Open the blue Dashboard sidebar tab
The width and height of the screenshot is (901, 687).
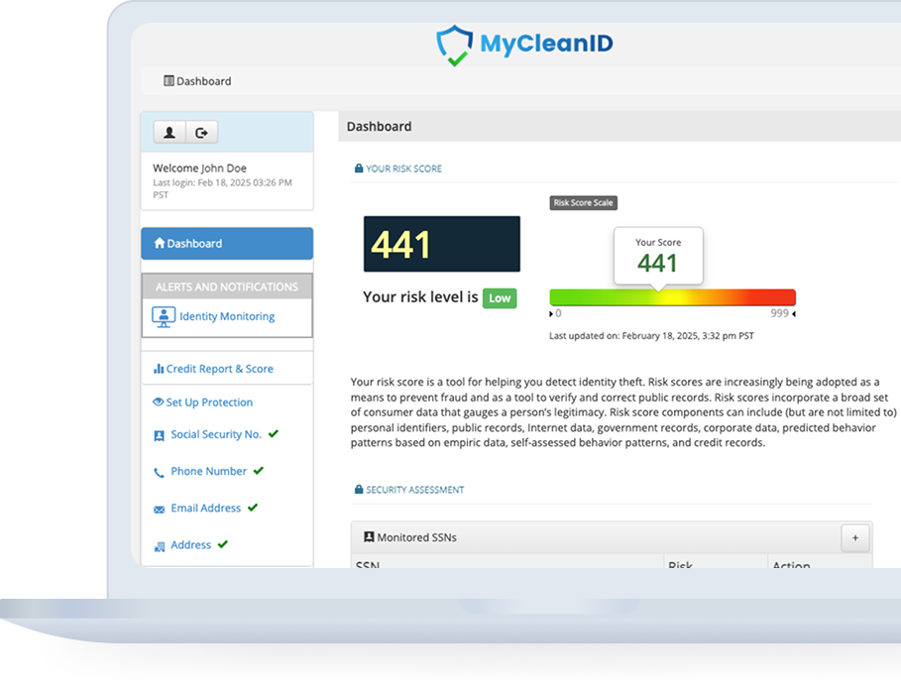click(227, 244)
